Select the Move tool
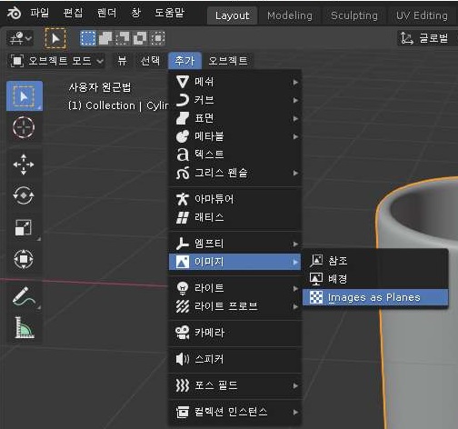The height and width of the screenshot is (429, 458). [24, 165]
